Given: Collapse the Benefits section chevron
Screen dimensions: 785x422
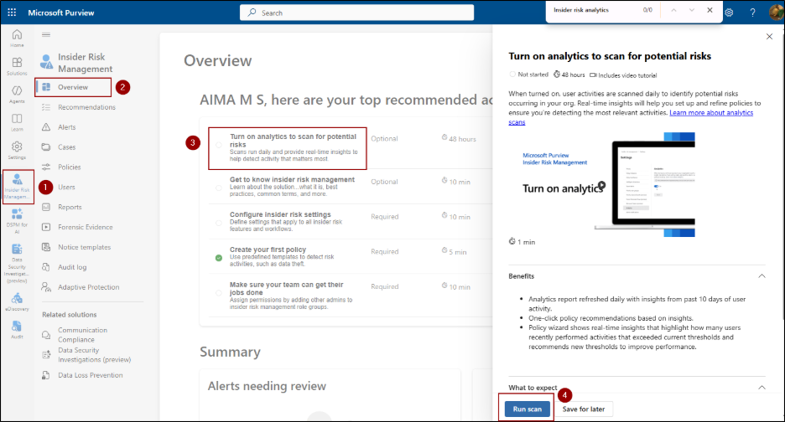Looking at the screenshot, I should pos(761,275).
